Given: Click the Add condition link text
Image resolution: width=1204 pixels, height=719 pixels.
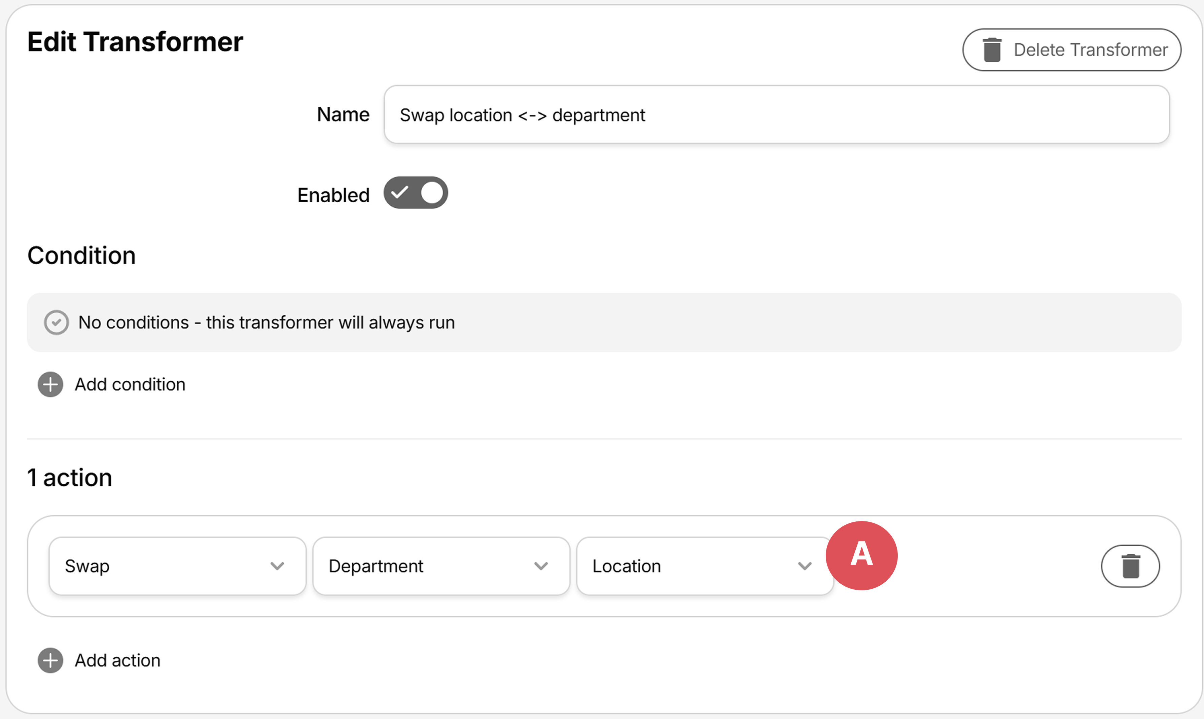Looking at the screenshot, I should coord(130,384).
